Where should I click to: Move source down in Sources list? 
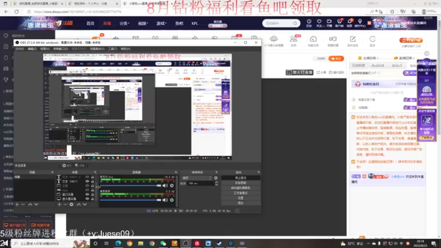click(x=85, y=204)
